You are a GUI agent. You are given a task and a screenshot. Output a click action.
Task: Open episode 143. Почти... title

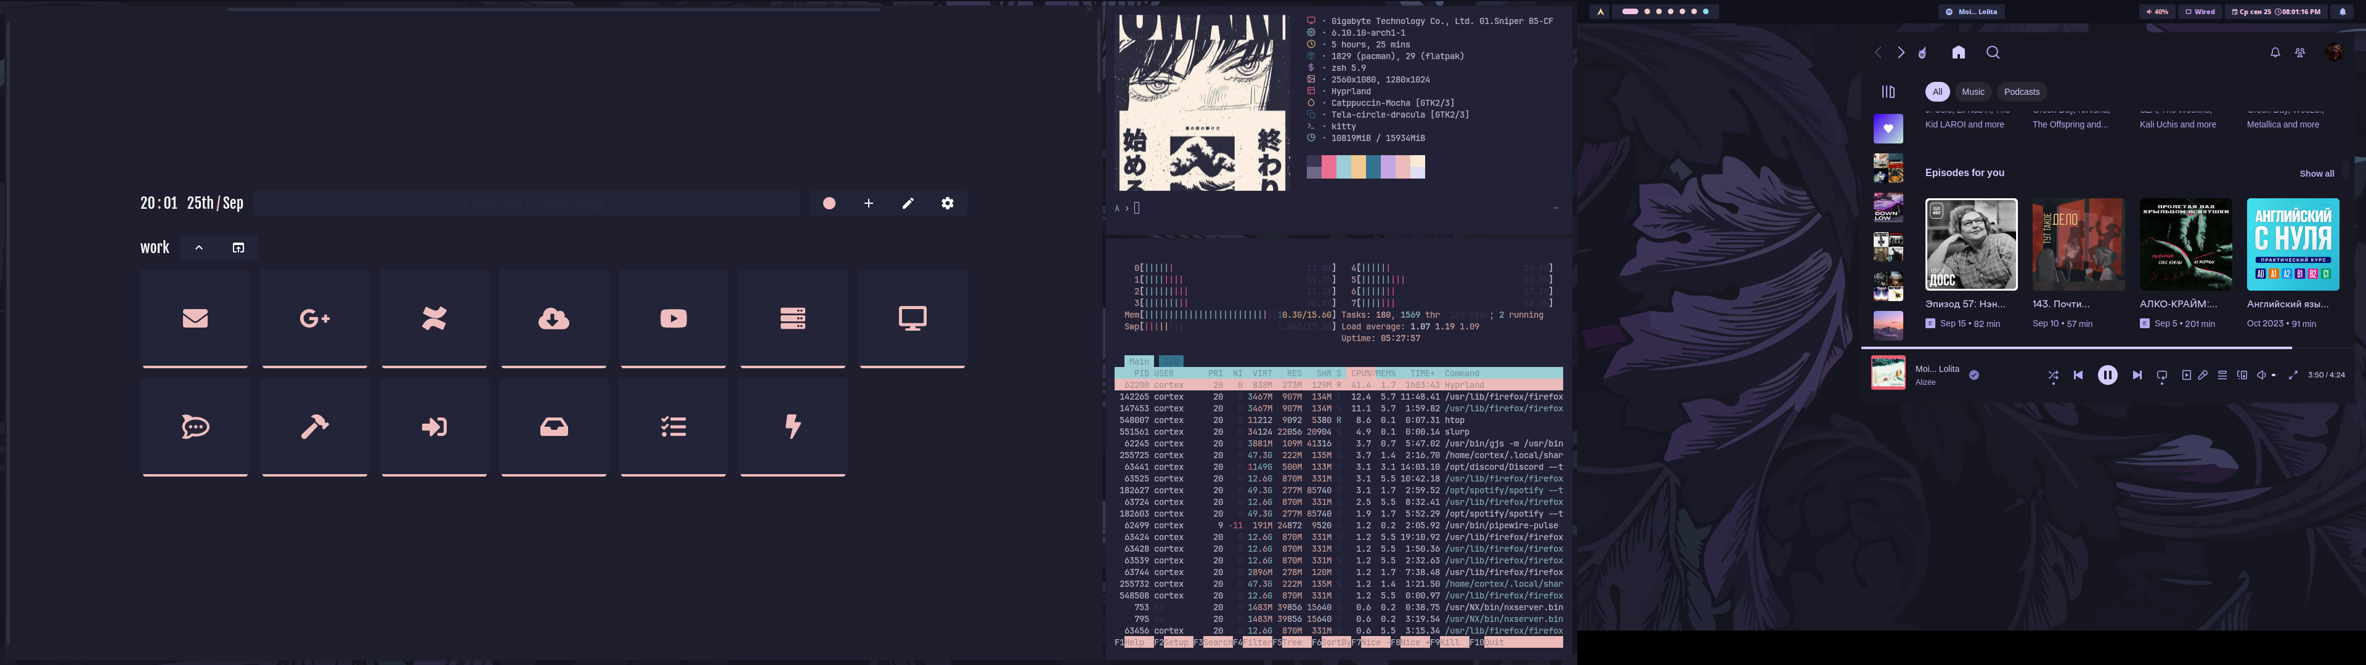pyautogui.click(x=2061, y=304)
